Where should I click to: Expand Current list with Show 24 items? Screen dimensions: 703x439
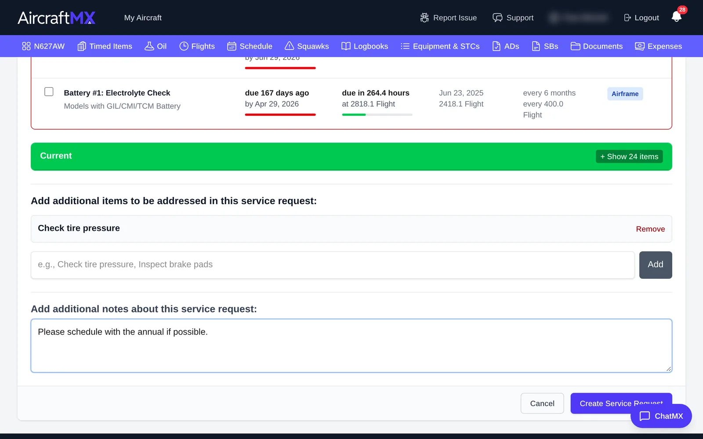[x=629, y=157]
